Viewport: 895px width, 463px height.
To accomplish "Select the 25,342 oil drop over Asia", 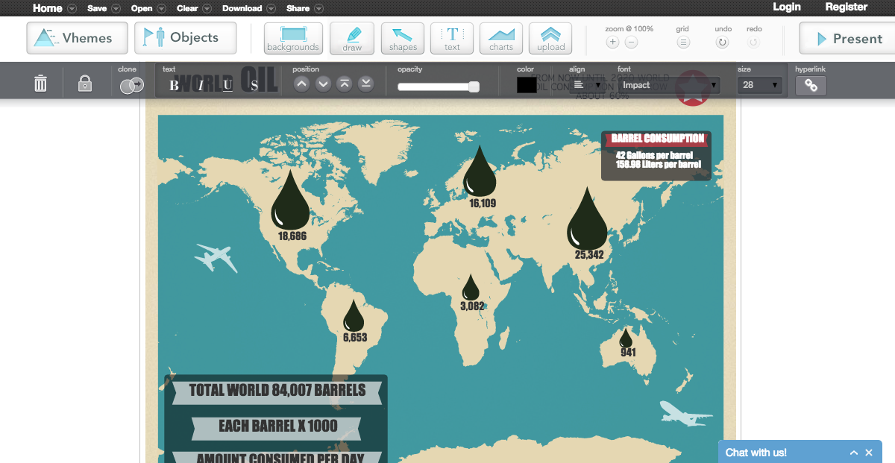I will point(587,218).
